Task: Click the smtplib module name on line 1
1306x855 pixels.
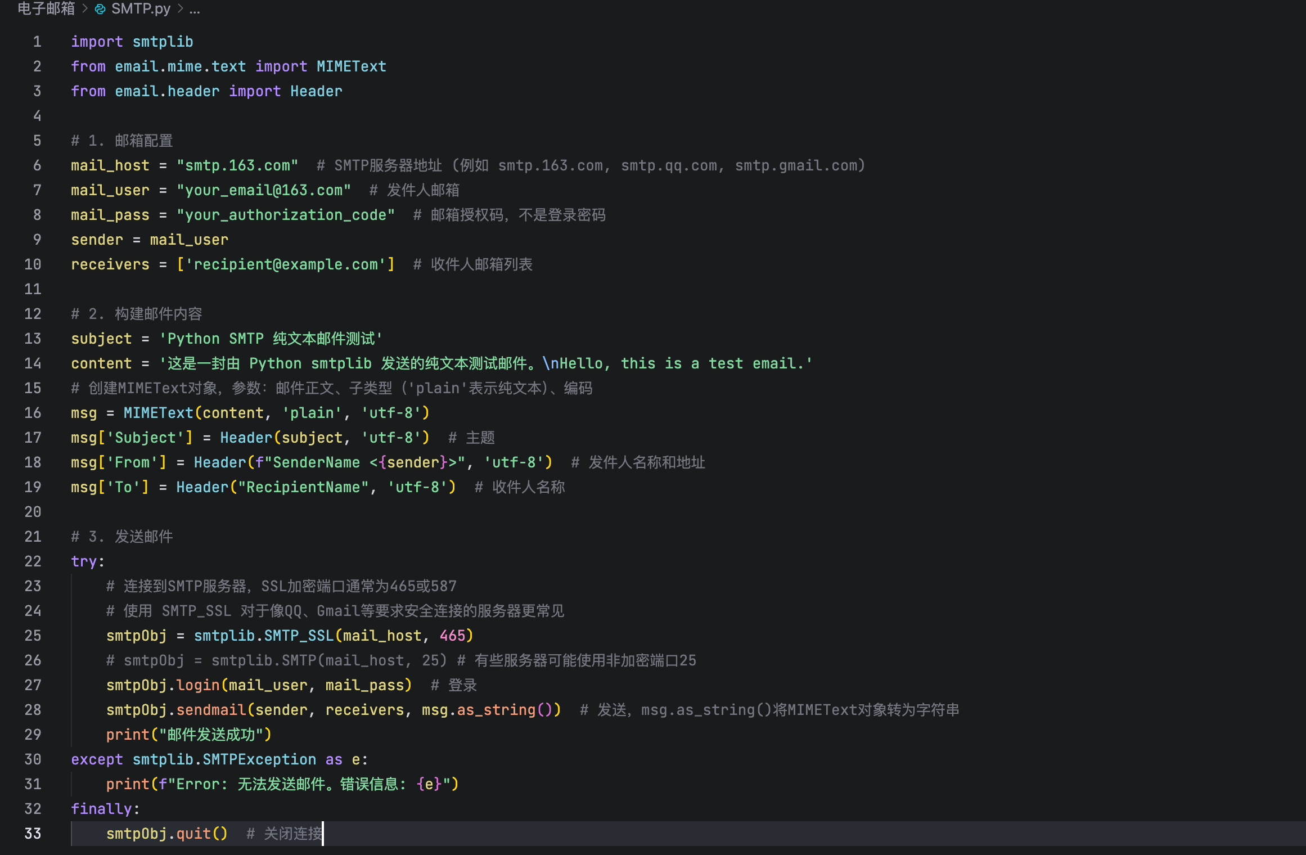Action: click(x=163, y=41)
